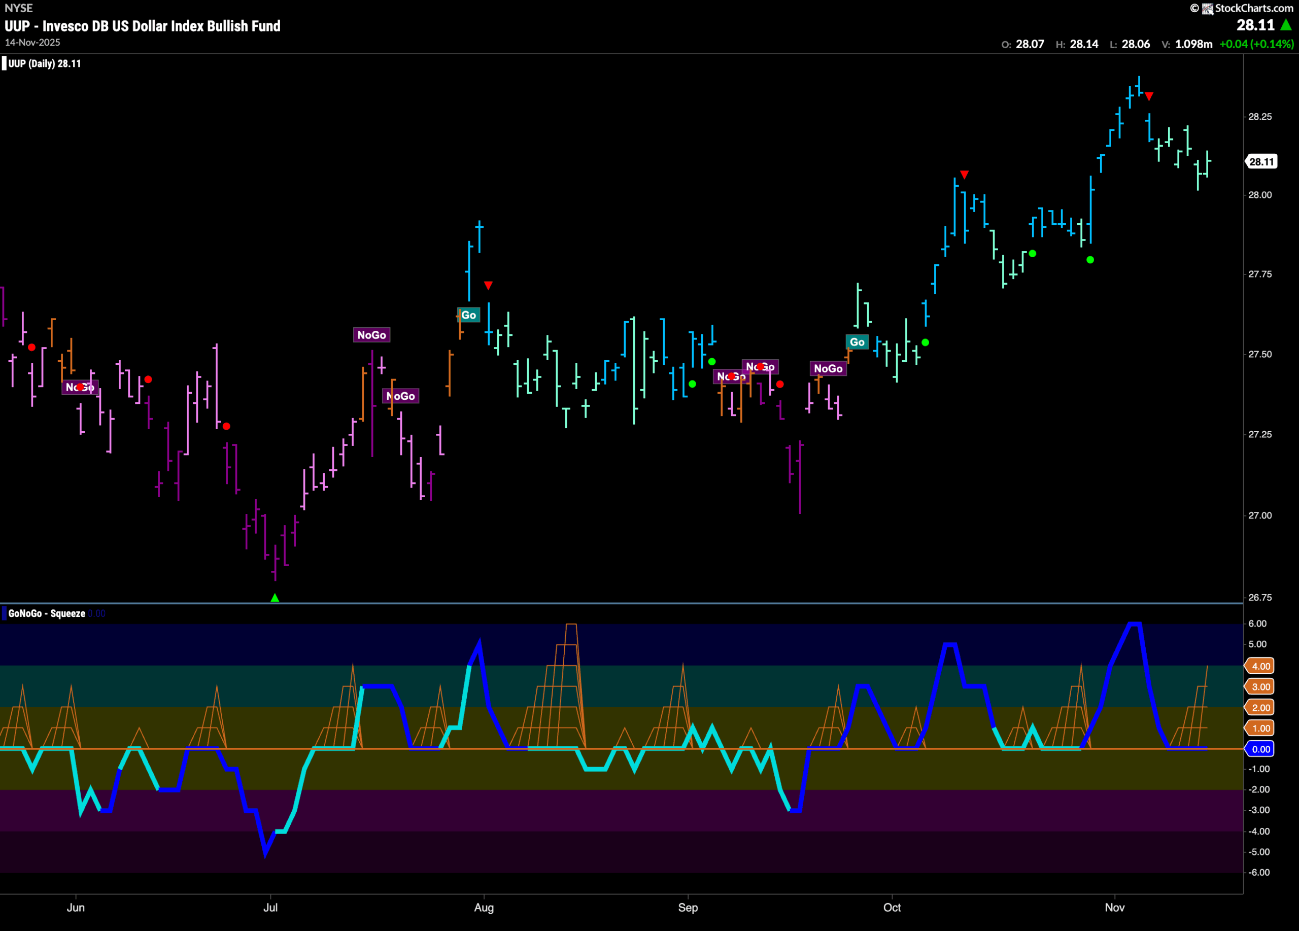Click the GoNoGo - Squeeze indicator label
The width and height of the screenshot is (1299, 931).
47,614
